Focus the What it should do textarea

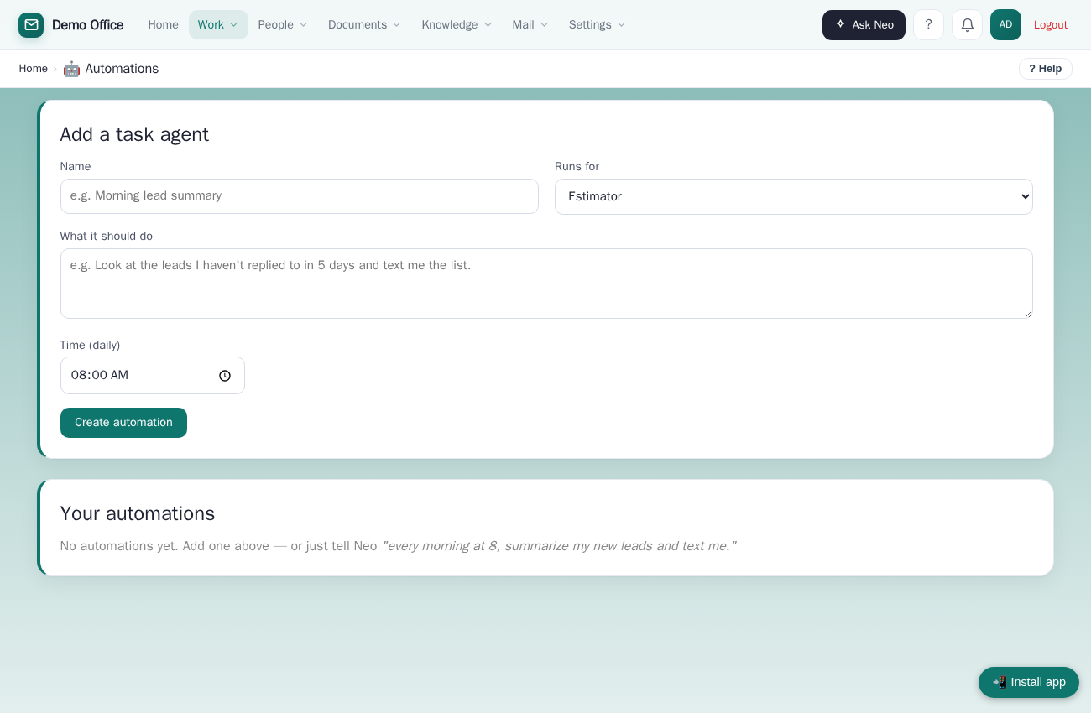point(546,284)
